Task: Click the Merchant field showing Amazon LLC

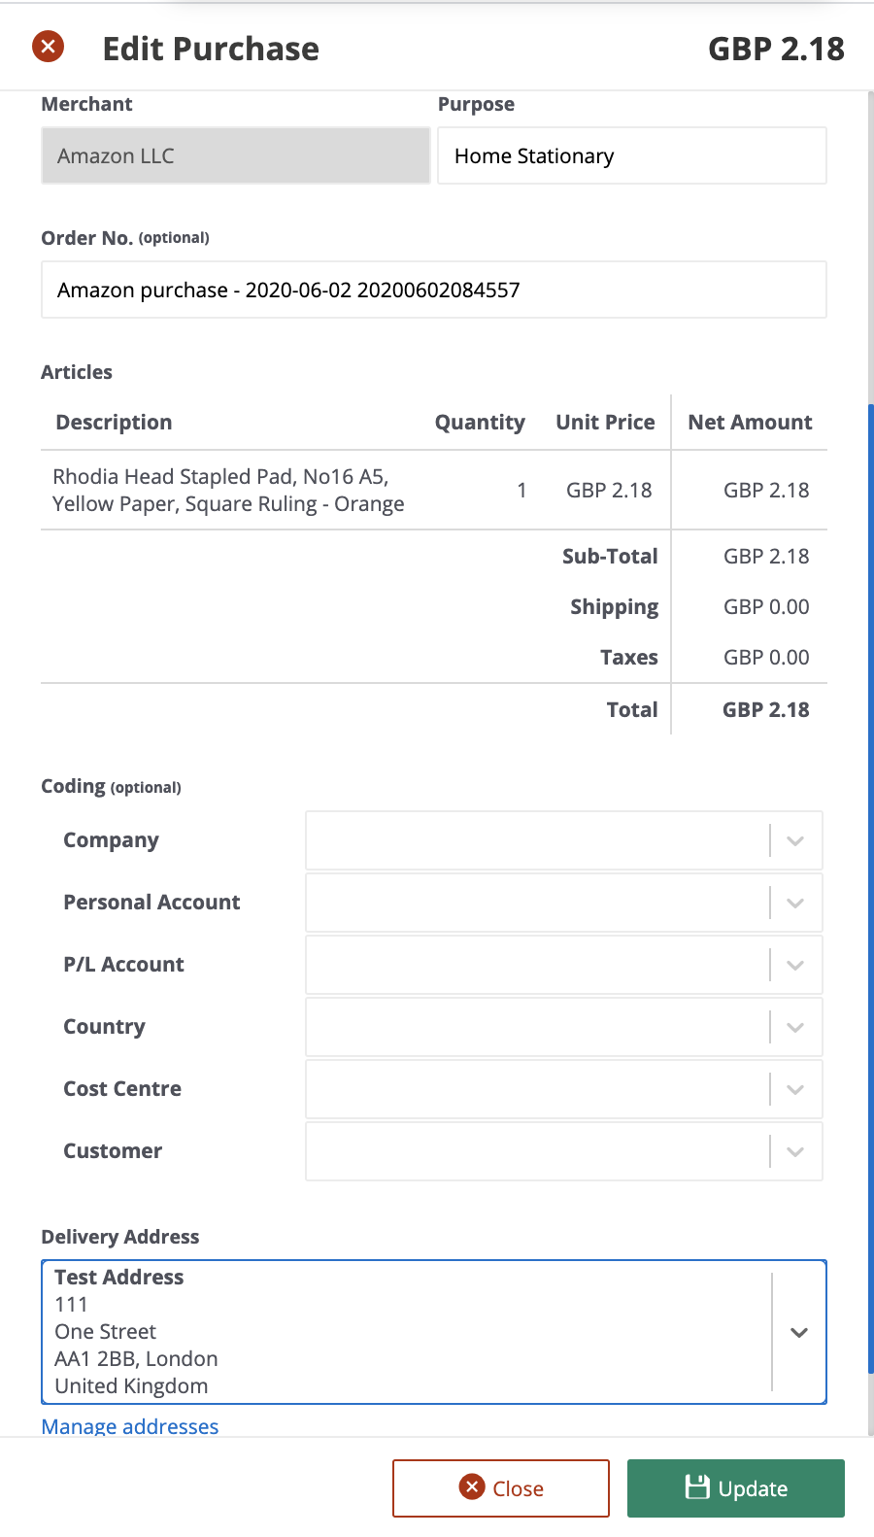Action: (x=235, y=155)
